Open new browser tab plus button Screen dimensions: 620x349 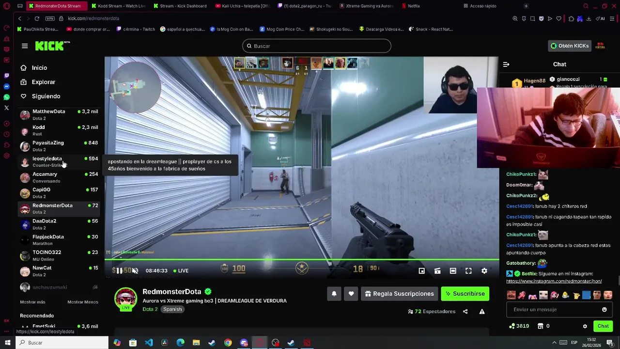pos(526,6)
